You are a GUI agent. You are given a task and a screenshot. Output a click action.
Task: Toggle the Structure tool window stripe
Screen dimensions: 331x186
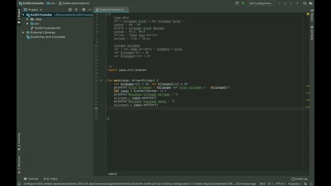[x=19, y=164]
